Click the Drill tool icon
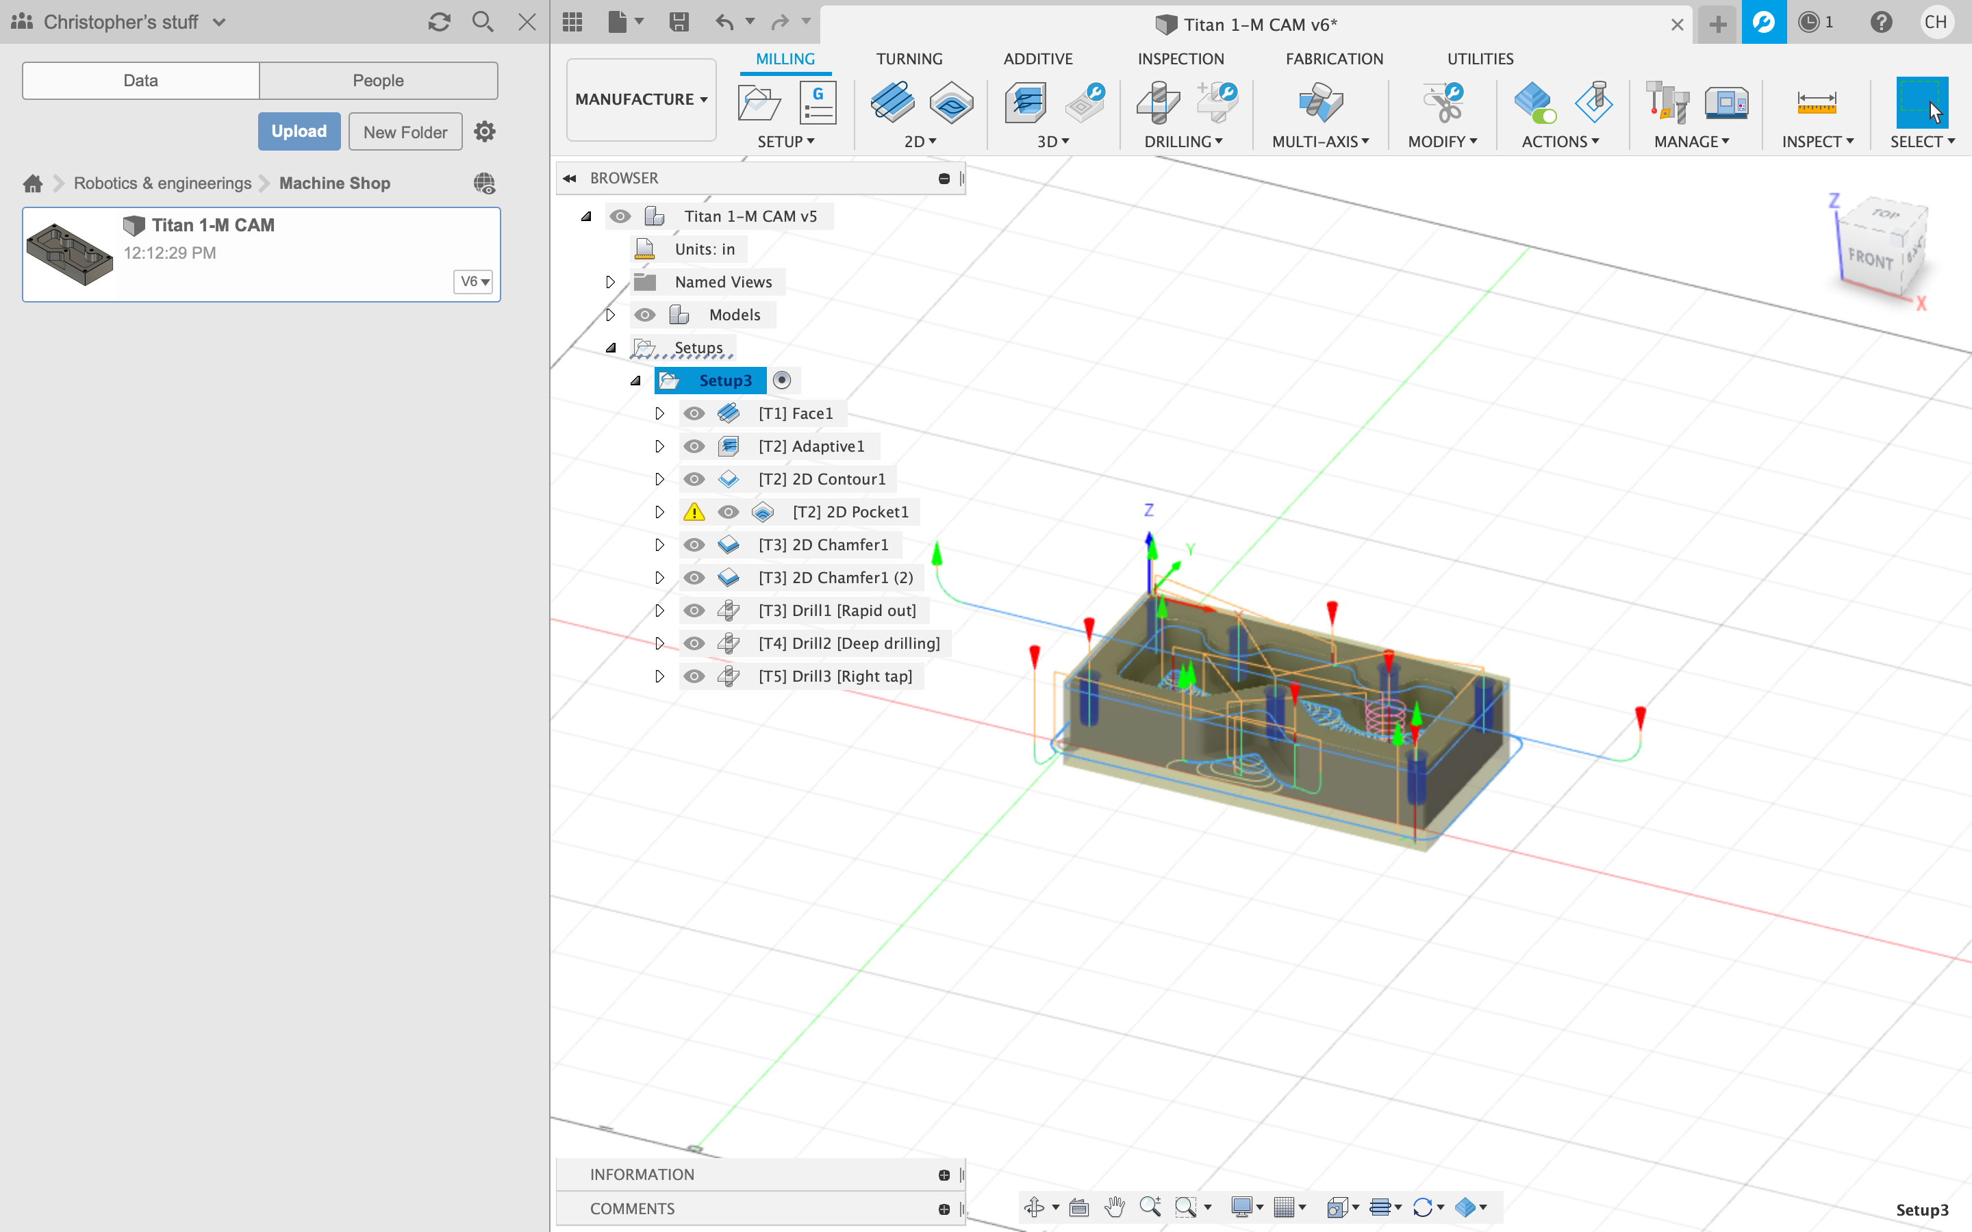 1157,103
